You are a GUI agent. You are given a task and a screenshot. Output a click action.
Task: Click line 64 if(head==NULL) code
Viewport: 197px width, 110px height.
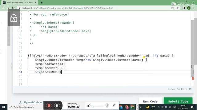tap(48, 72)
